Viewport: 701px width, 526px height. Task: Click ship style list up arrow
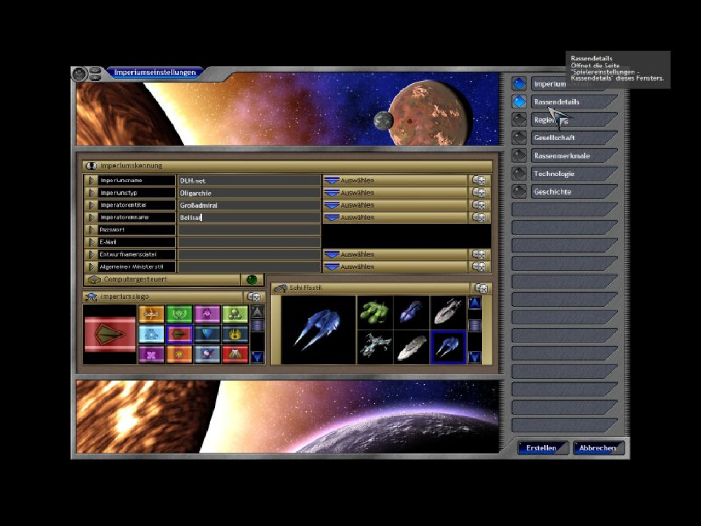point(474,303)
